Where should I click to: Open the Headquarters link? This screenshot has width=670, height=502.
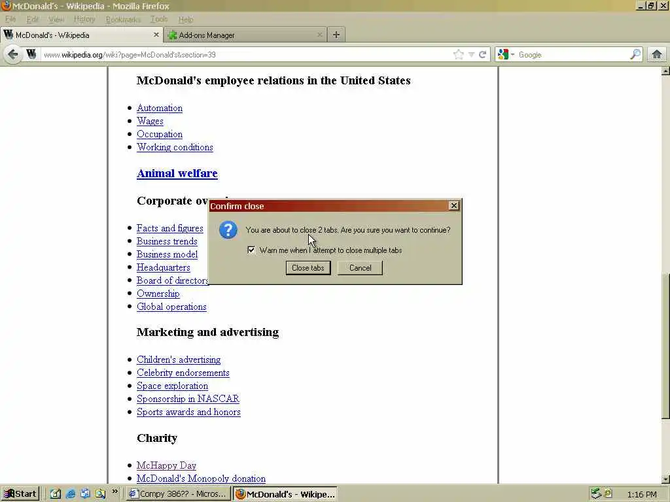coord(163,267)
